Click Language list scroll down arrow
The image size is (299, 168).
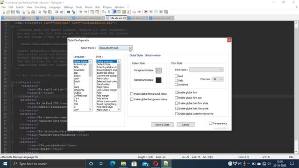[x=90, y=109]
